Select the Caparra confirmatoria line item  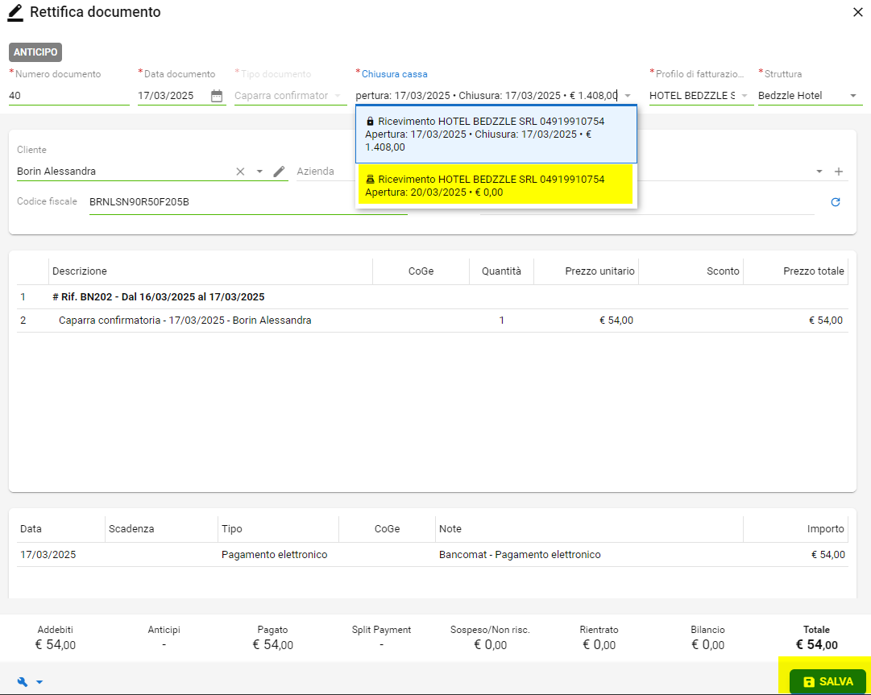pyautogui.click(x=432, y=321)
